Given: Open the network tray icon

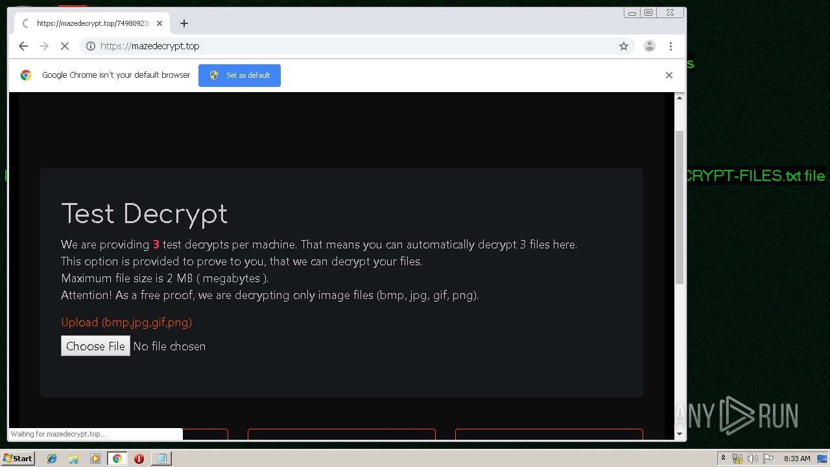Looking at the screenshot, I should pos(737,459).
